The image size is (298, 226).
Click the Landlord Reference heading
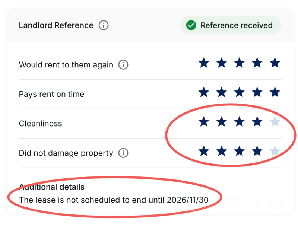point(56,25)
